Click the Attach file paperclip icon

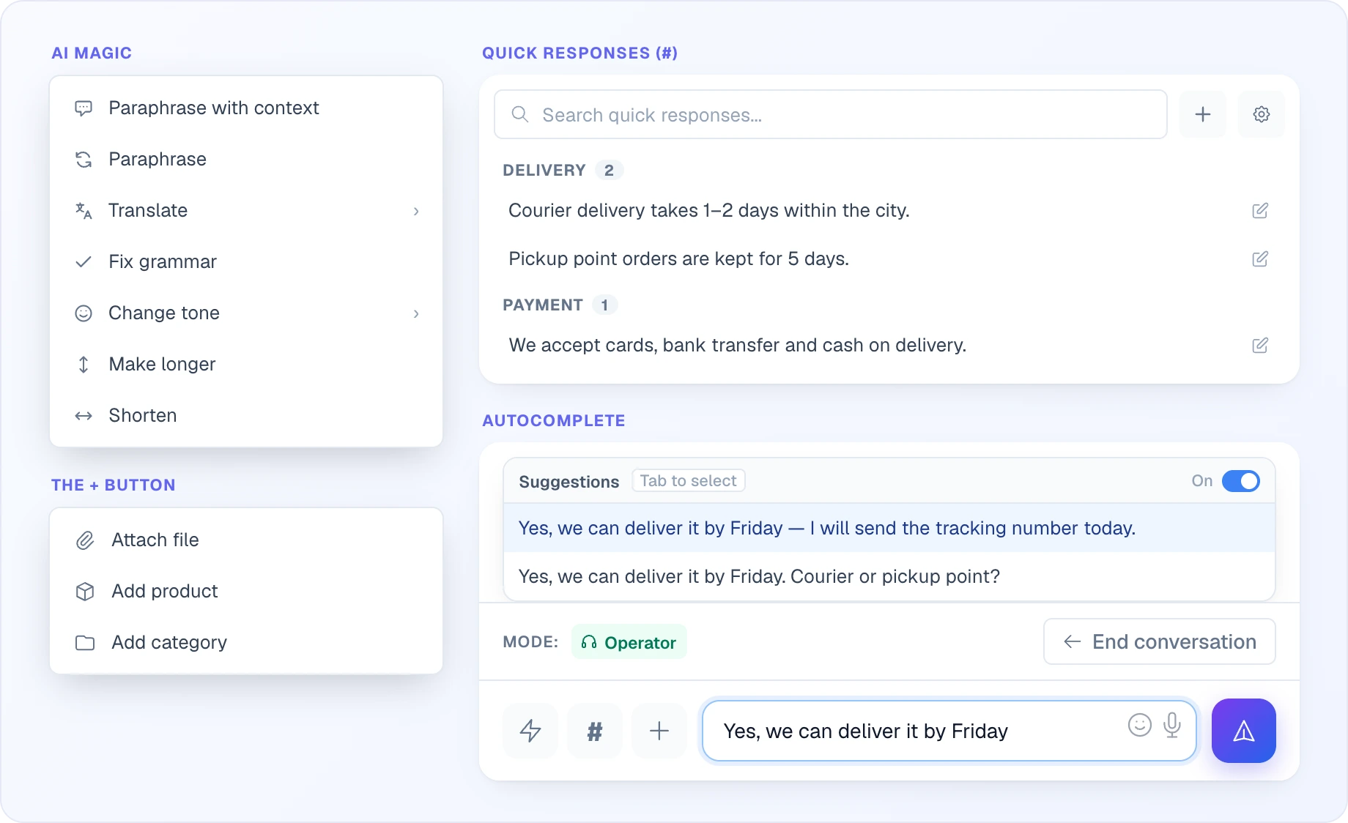click(x=85, y=540)
